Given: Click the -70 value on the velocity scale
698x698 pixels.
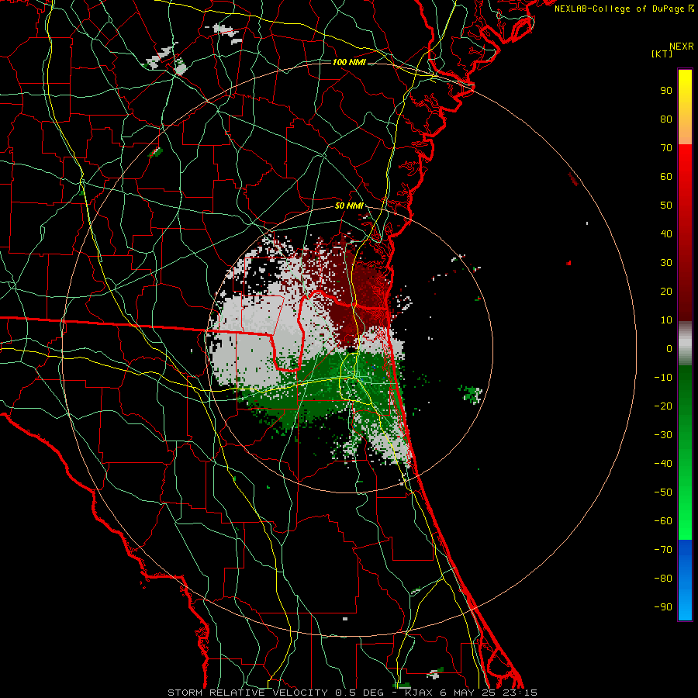Looking at the screenshot, I should [663, 550].
